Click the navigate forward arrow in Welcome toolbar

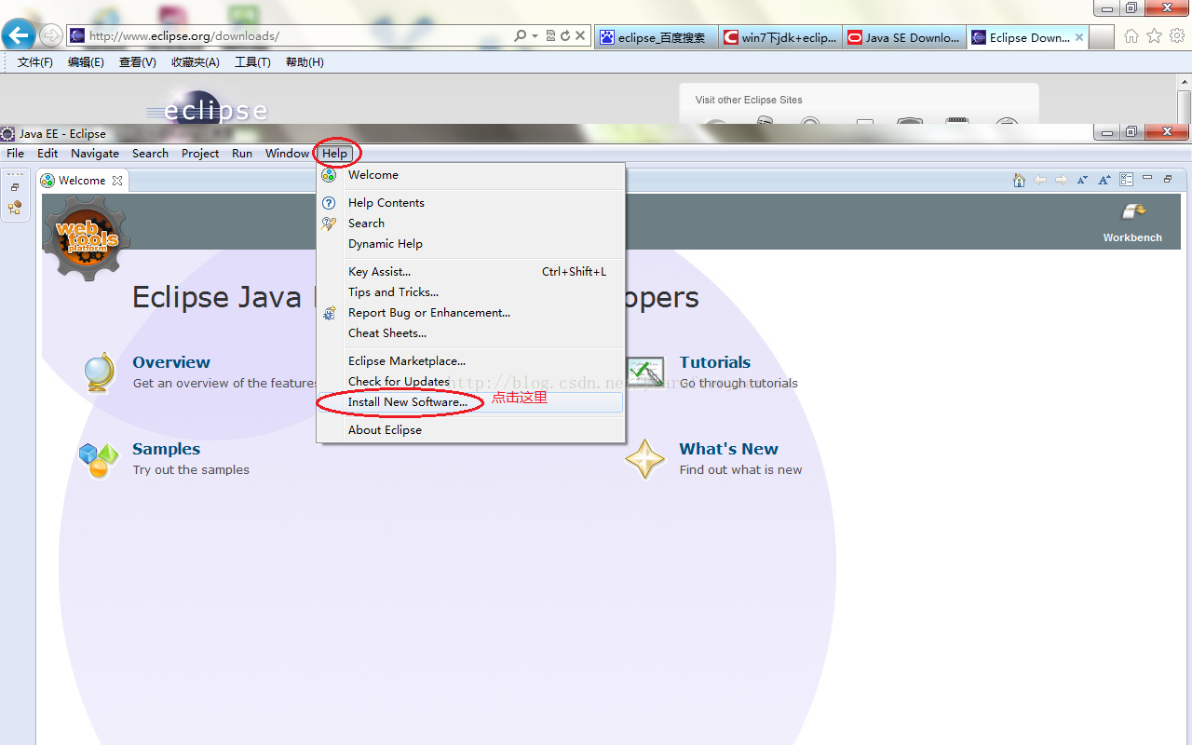coord(1061,180)
